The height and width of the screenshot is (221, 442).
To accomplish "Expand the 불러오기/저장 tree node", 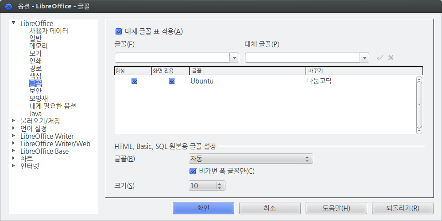I will (14, 120).
